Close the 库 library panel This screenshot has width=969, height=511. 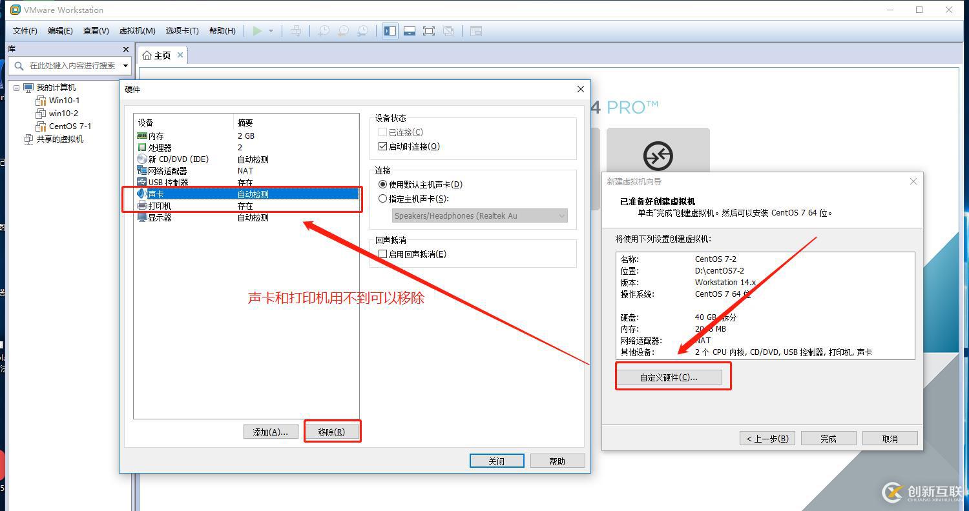coord(126,49)
